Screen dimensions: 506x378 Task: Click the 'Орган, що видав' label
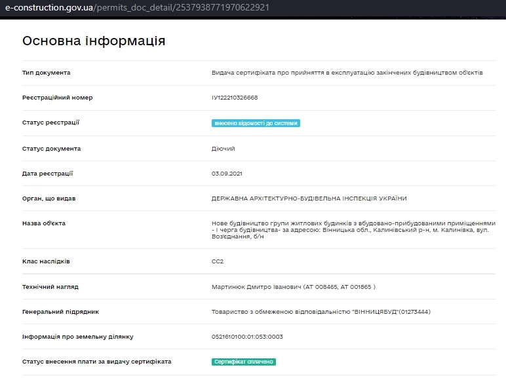click(49, 198)
